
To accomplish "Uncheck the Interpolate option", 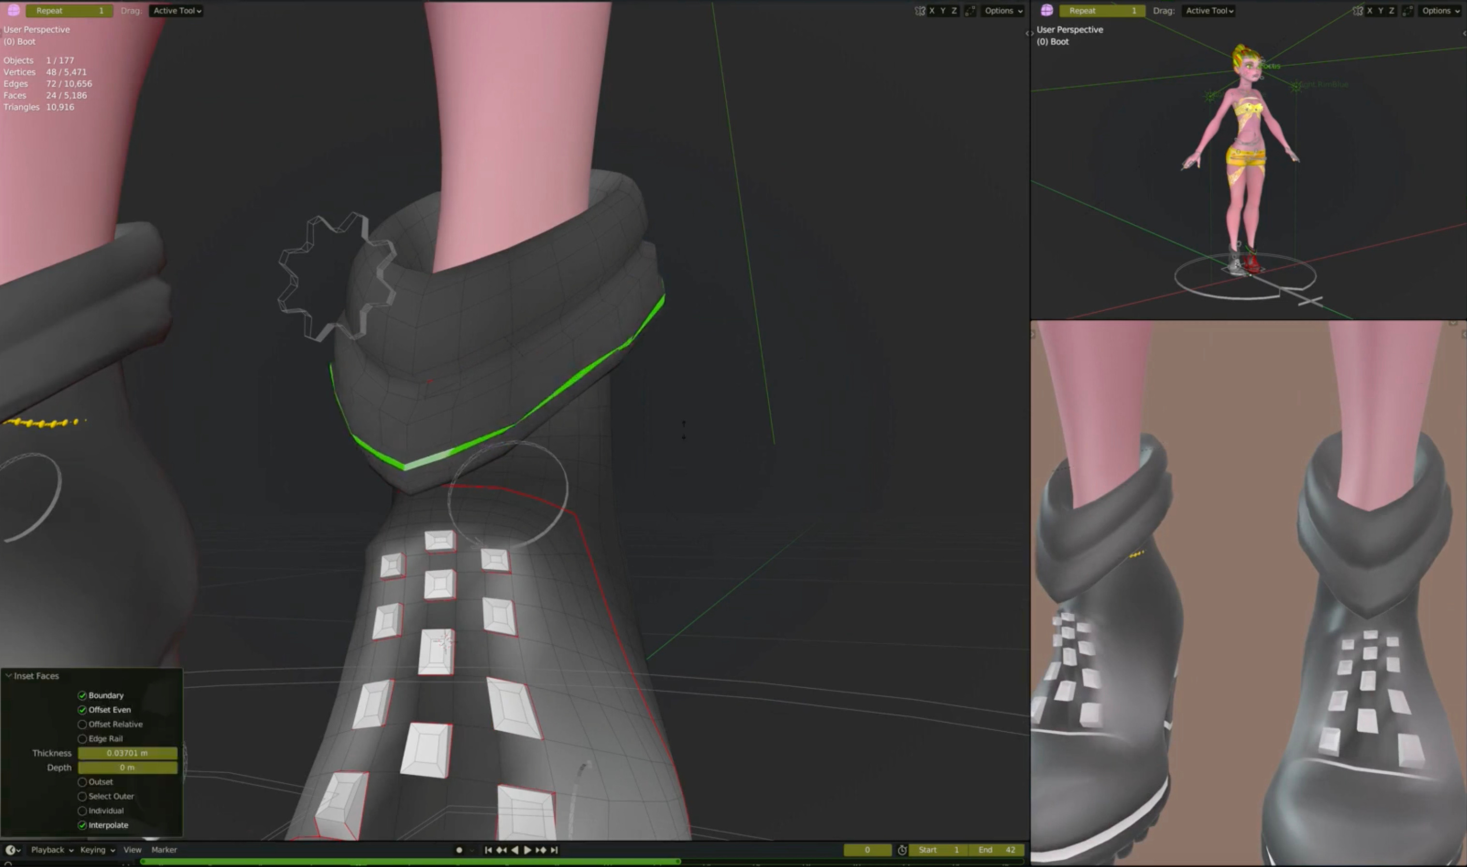I will pyautogui.click(x=82, y=825).
